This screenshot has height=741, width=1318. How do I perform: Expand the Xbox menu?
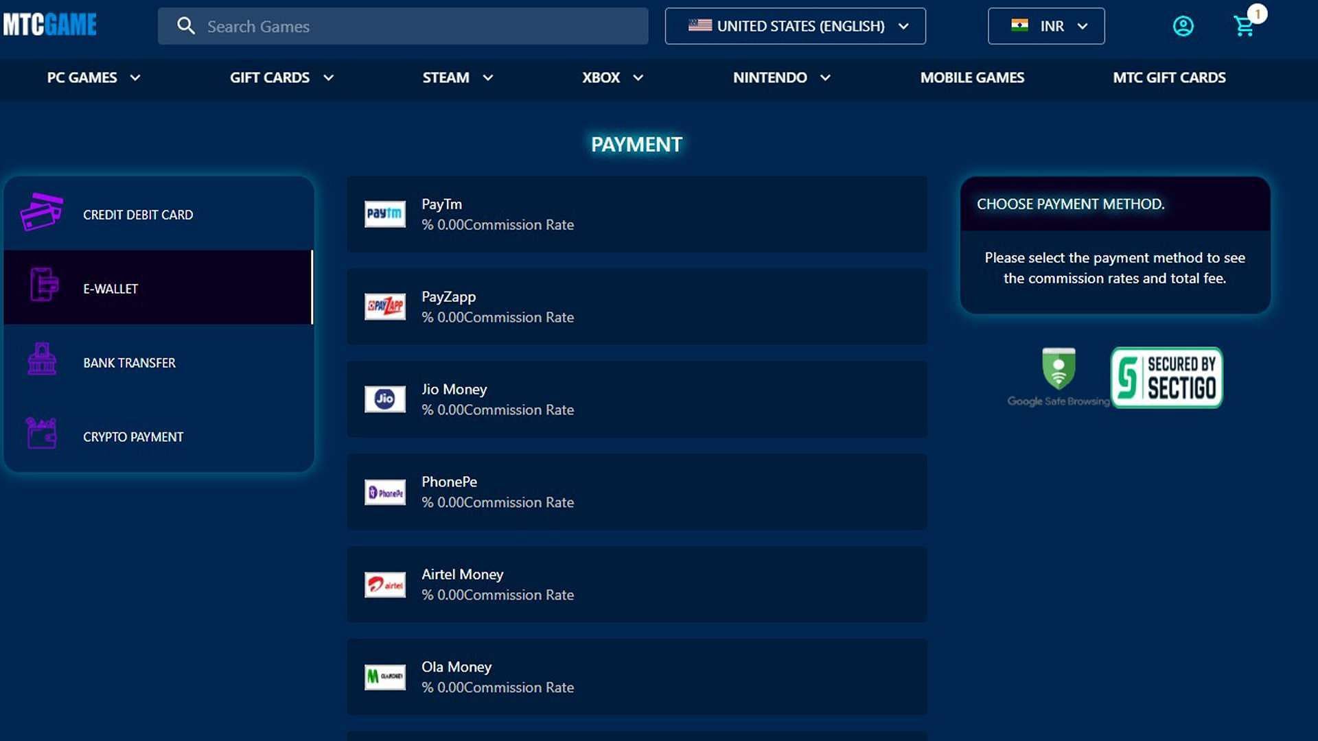pyautogui.click(x=612, y=78)
